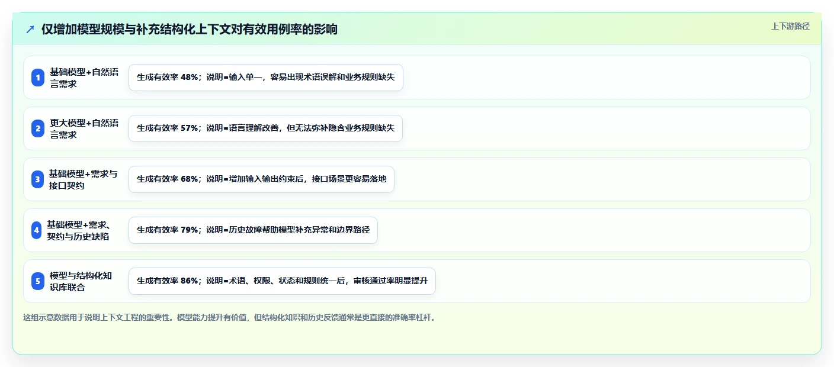Click the number 4 badge

37,230
